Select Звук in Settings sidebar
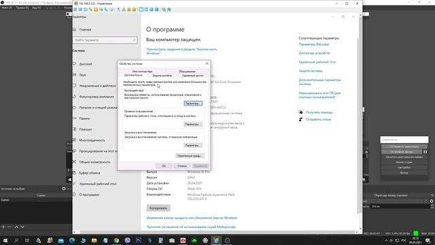Screen dimensions: 435x245 tap(82, 75)
